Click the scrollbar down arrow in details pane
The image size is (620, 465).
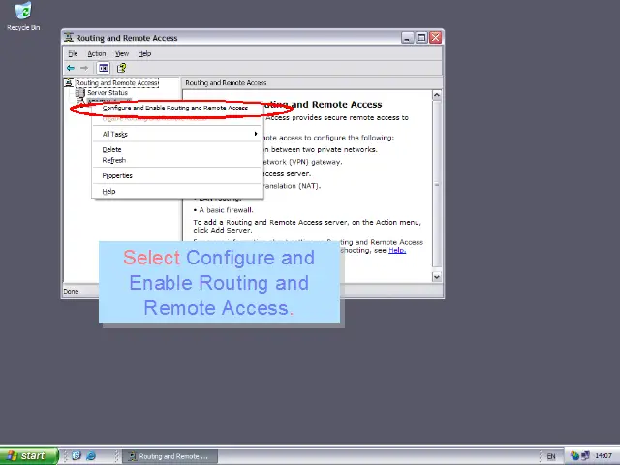tap(437, 277)
